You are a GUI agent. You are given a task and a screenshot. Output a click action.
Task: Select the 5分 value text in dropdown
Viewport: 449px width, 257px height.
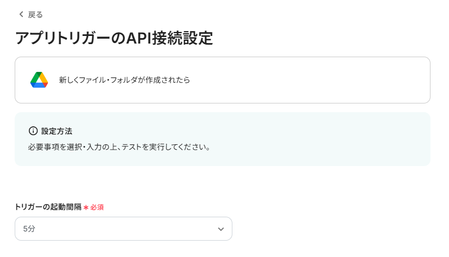coord(29,229)
